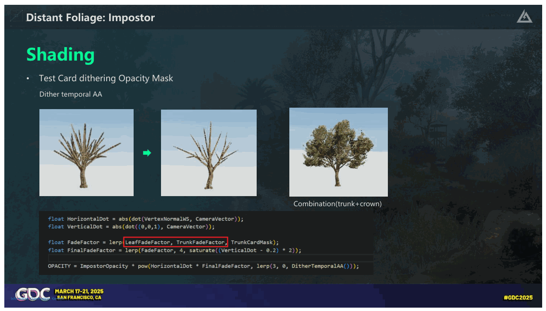The width and height of the screenshot is (546, 311).
Task: Click the "SAN FRANCISCO, CA" location text
Action: (x=79, y=298)
